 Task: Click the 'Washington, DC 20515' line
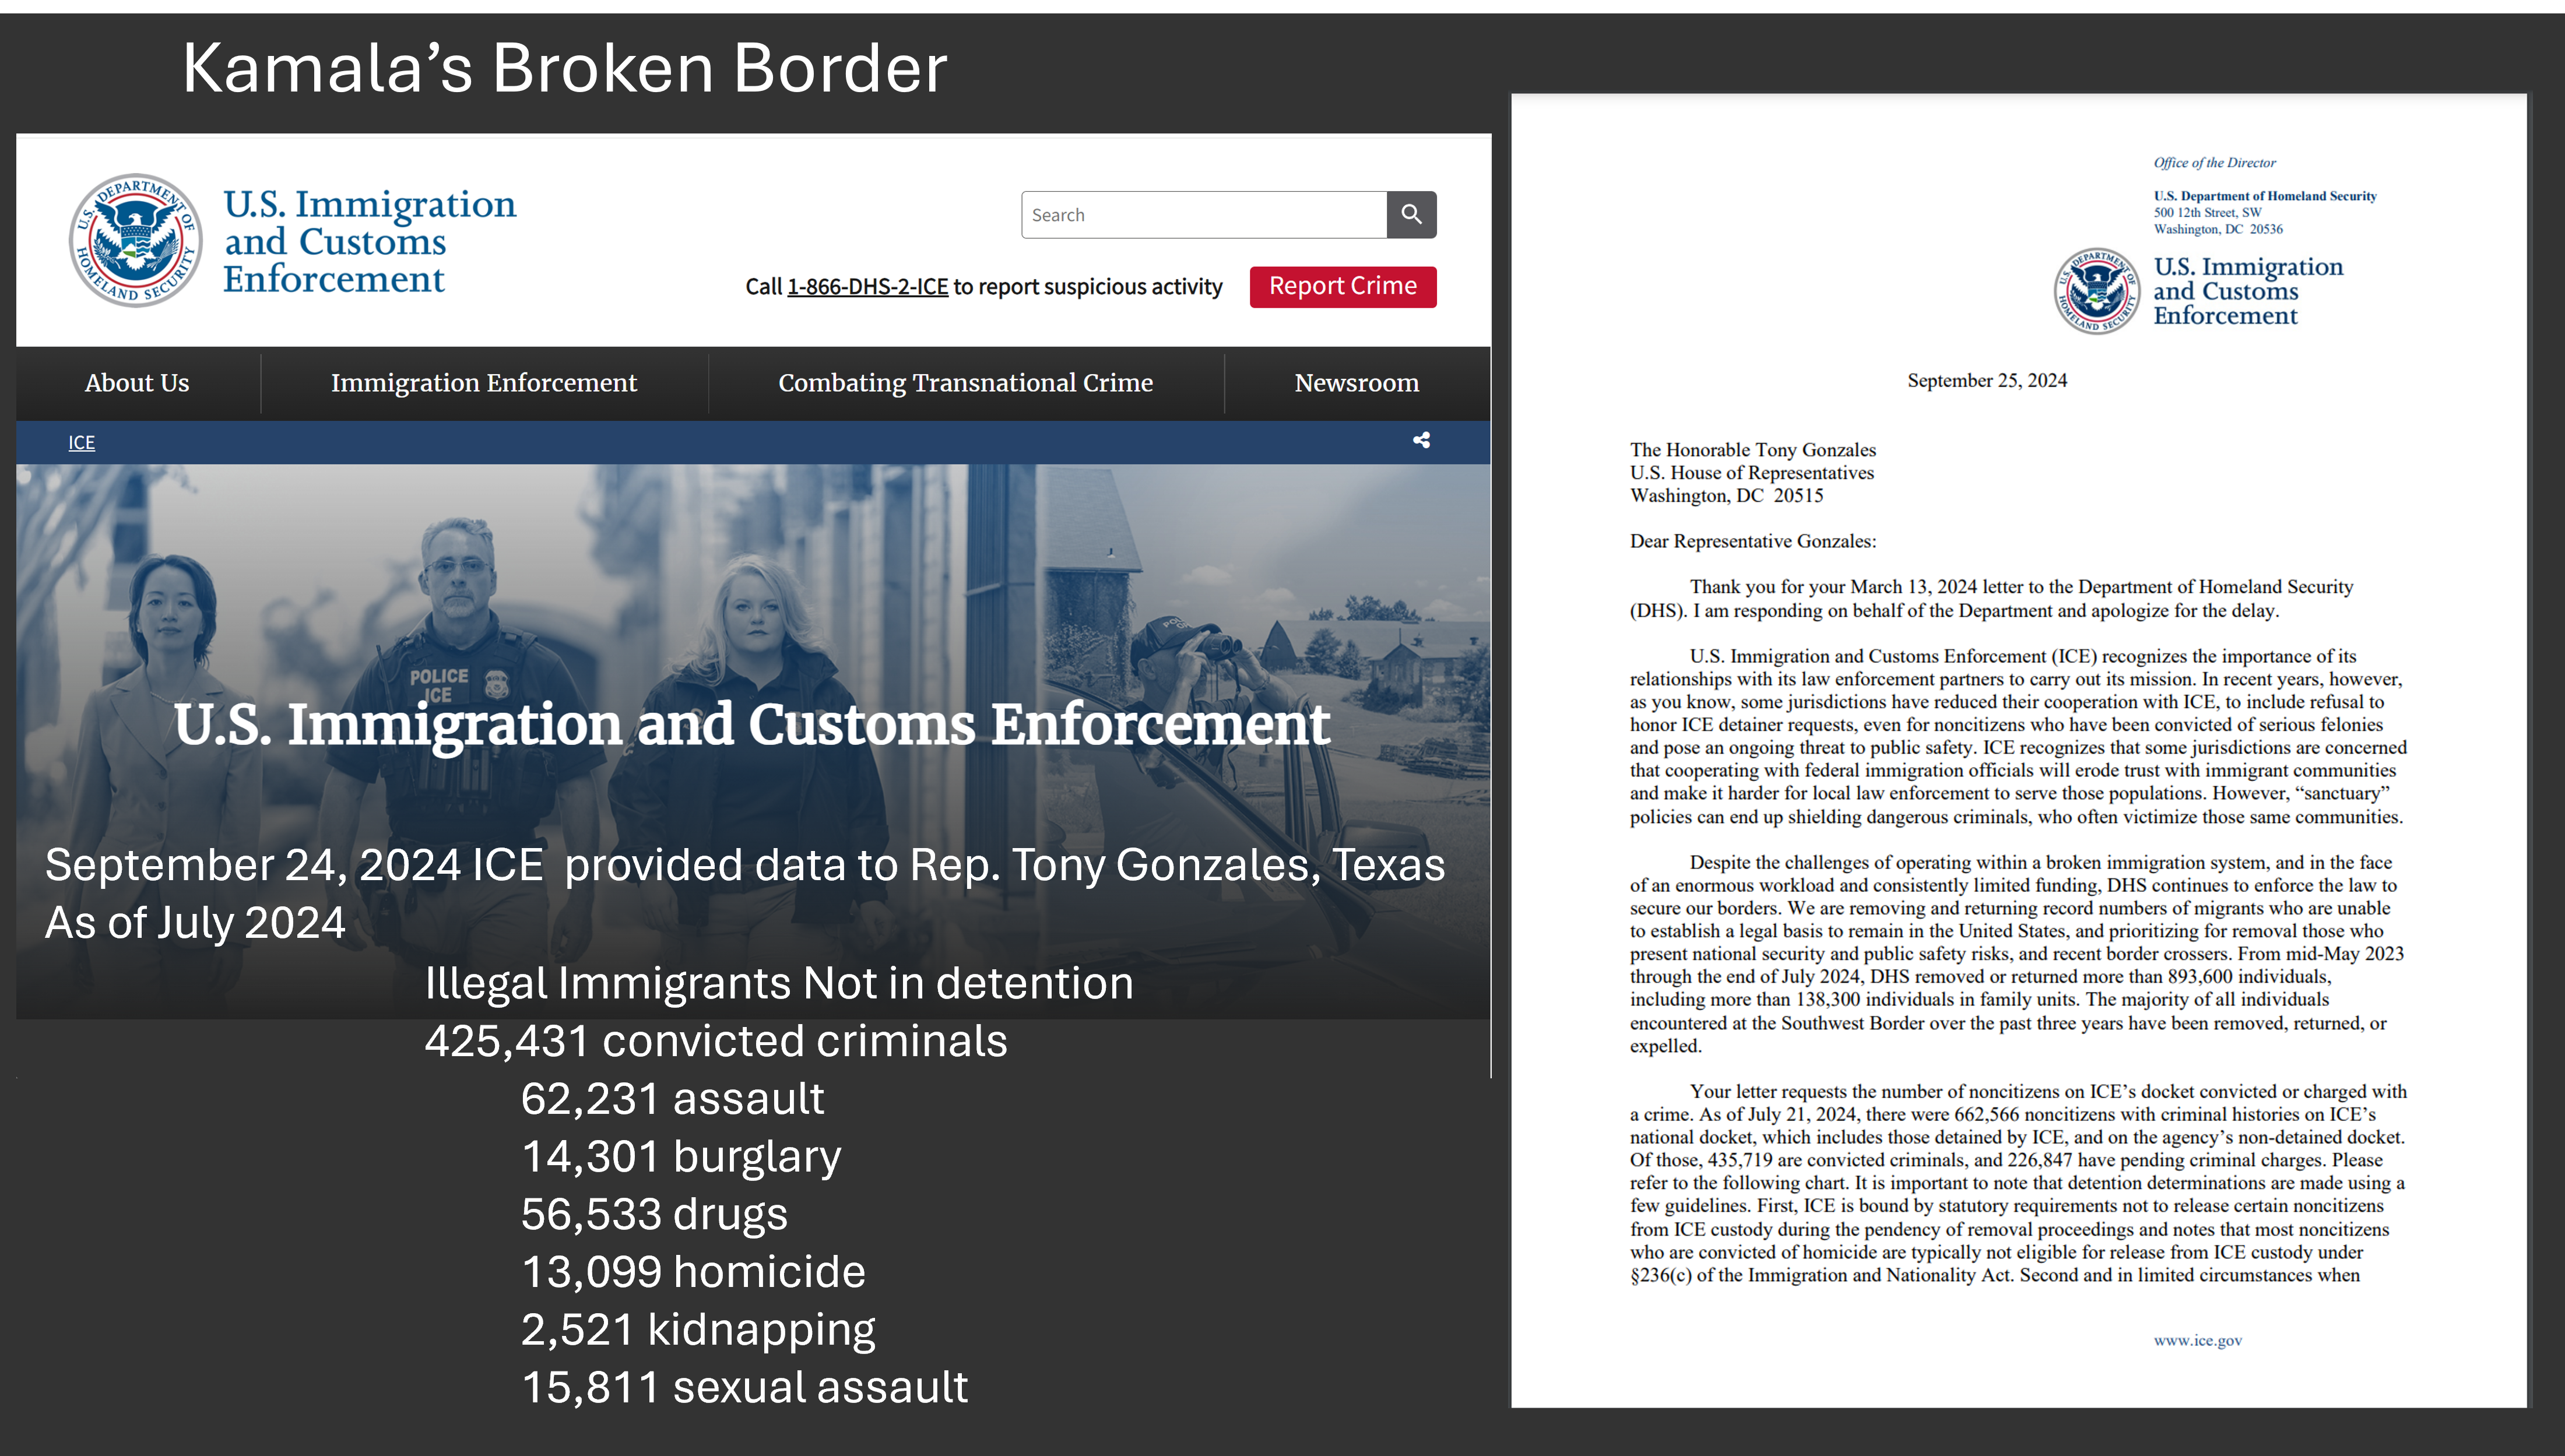(1727, 496)
